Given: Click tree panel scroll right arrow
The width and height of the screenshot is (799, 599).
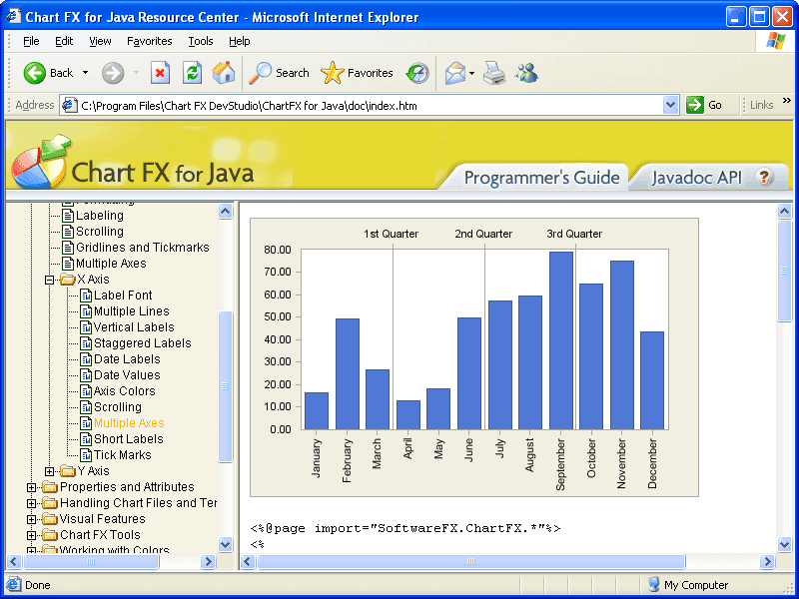Looking at the screenshot, I should point(208,562).
